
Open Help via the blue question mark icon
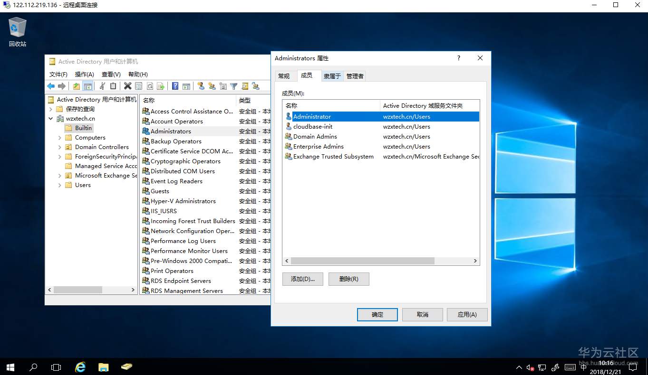(x=175, y=86)
